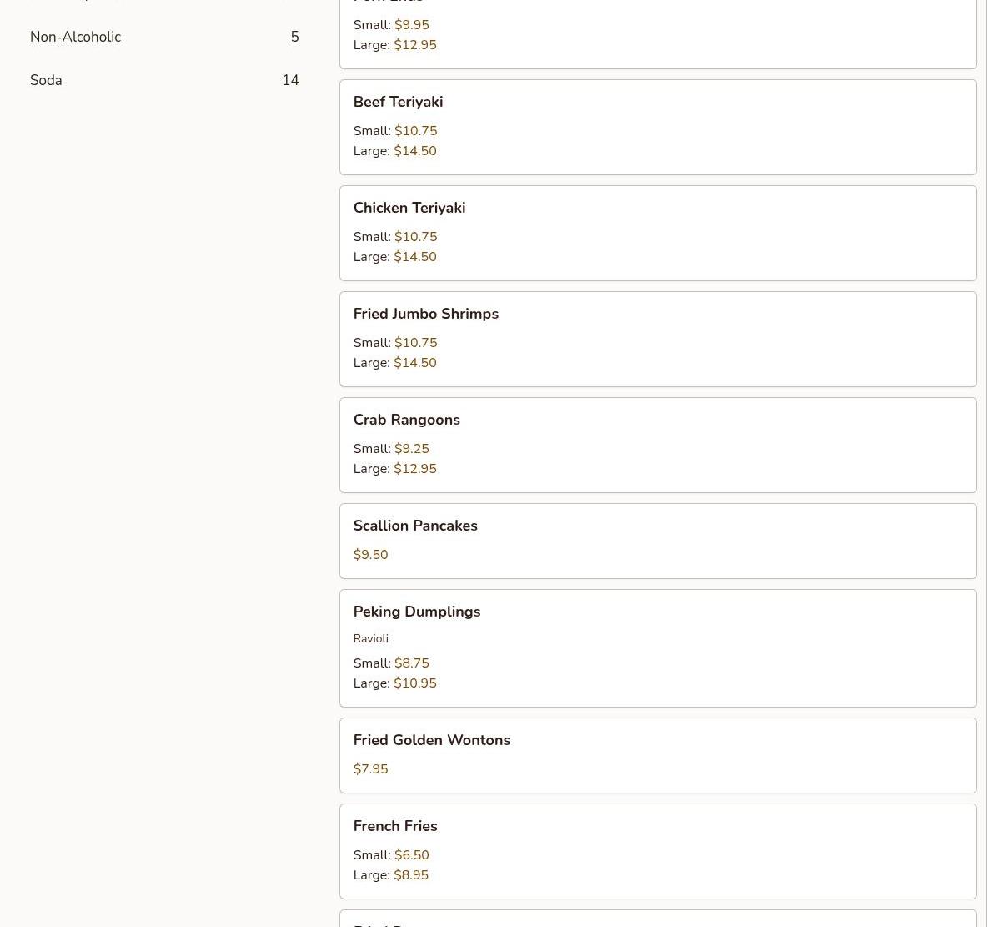Click Chicken Teriyaki small price $10.75

point(415,237)
